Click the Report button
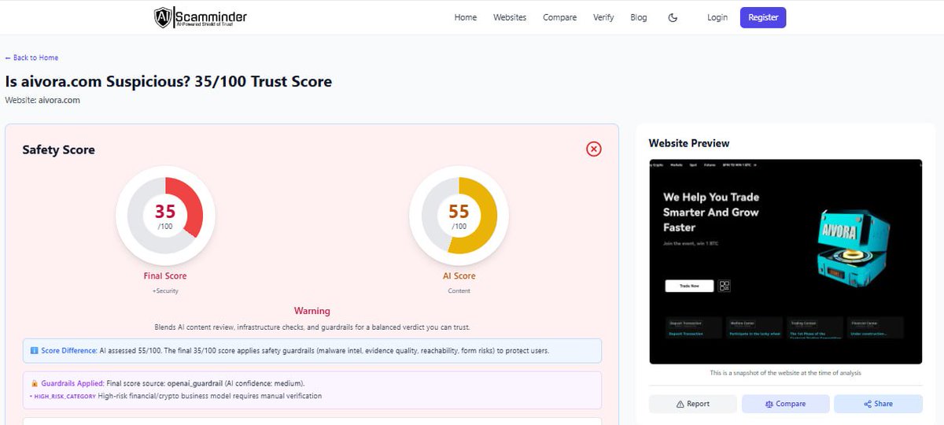Viewport: 944px width, 425px height. click(x=692, y=404)
